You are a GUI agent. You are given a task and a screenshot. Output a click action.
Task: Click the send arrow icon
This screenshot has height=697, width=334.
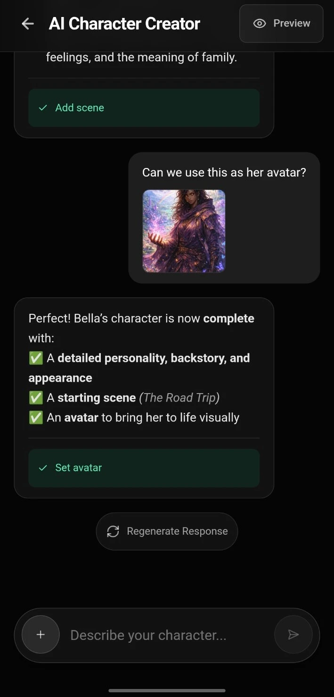293,635
